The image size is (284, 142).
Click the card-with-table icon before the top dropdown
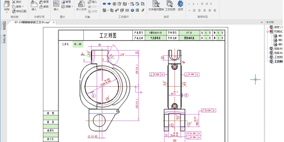125,4
